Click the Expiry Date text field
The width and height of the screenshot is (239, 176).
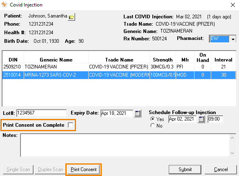(116, 113)
